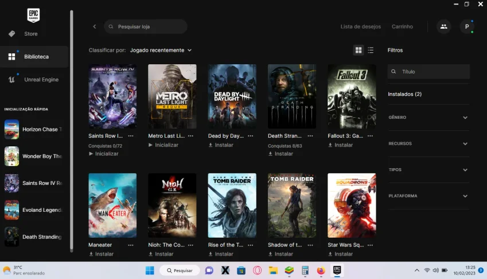487x279 pixels.
Task: Open the Calculator taskbar icon
Action: [305, 270]
